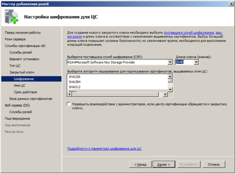Expand the key length dropdown
Image resolution: width=236 pixels, height=174 pixels.
coord(196,62)
